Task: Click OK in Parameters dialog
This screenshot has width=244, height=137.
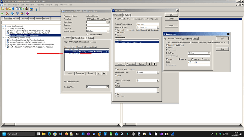Action: pyautogui.click(x=222, y=38)
